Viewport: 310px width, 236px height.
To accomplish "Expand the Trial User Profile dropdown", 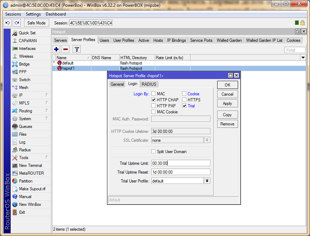I will [207, 181].
